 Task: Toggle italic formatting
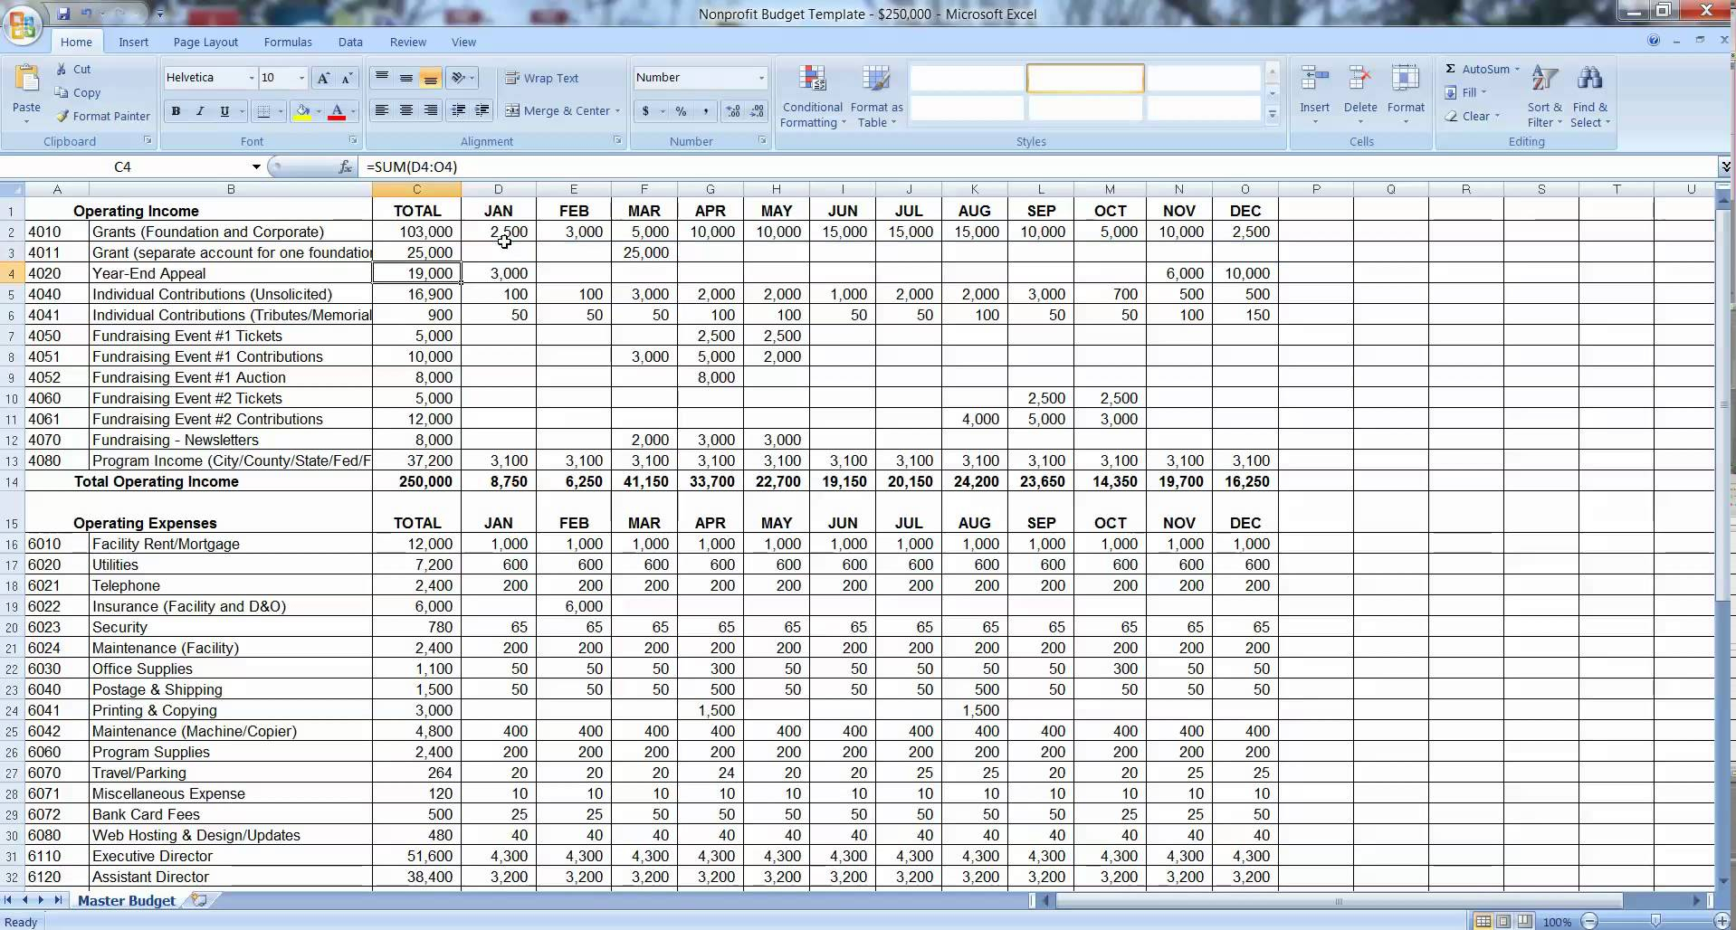coord(200,111)
